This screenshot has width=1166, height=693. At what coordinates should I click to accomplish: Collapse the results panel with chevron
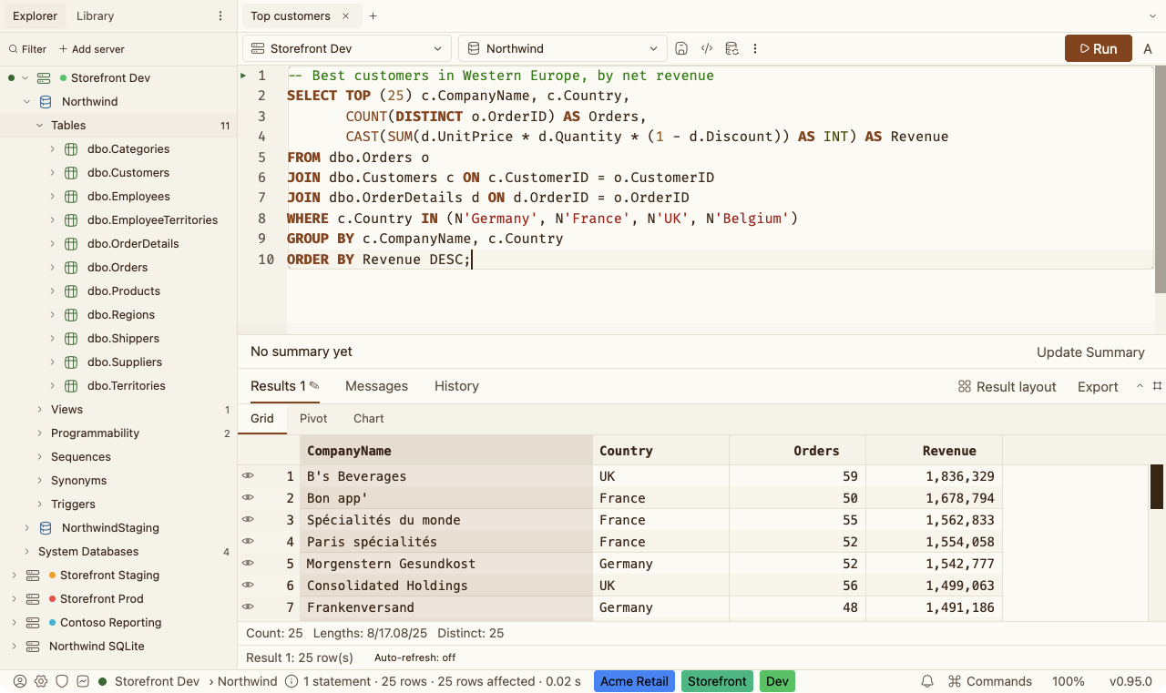[1140, 386]
